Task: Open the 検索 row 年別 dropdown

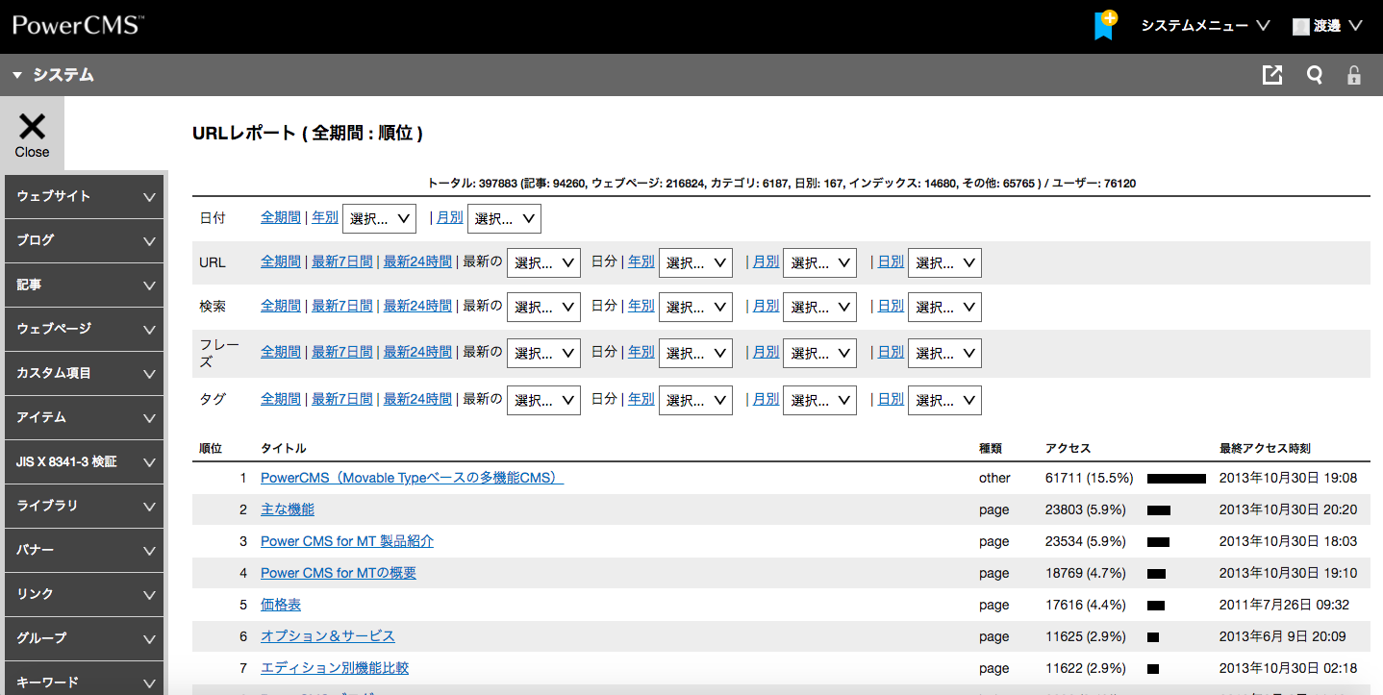Action: 695,307
